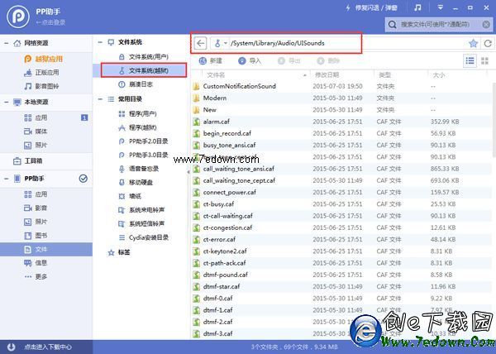Open 程序(越狱) directory

click(137, 127)
